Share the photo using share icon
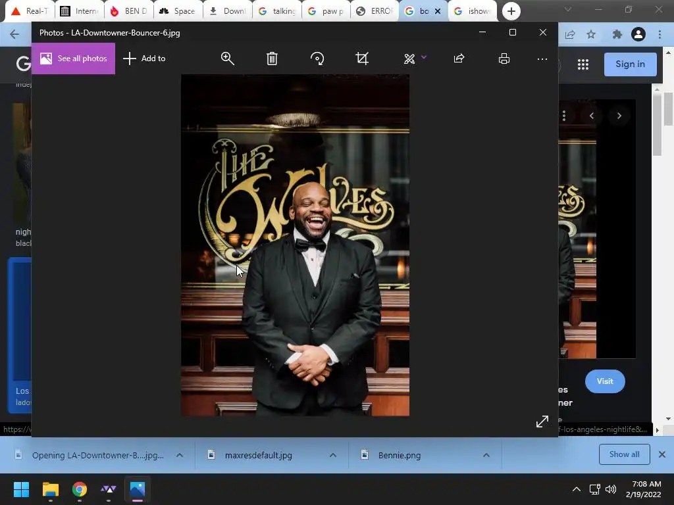The image size is (674, 505). tap(459, 59)
